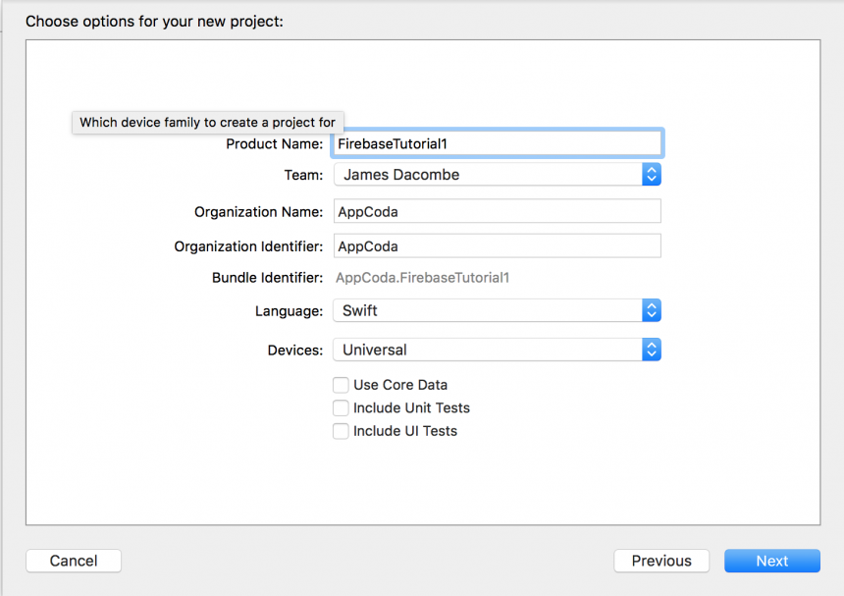Enable Include Unit Tests
This screenshot has width=844, height=596.
(341, 407)
